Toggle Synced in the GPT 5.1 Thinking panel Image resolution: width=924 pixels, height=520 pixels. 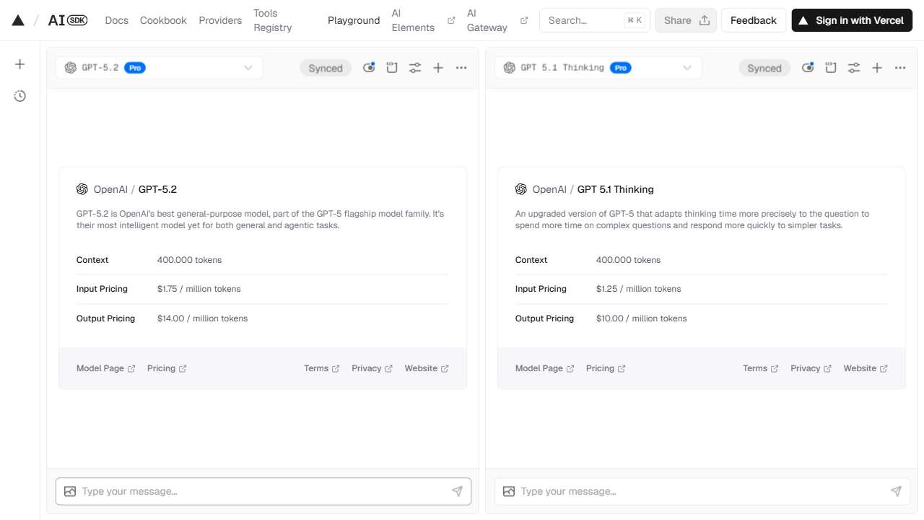(764, 68)
